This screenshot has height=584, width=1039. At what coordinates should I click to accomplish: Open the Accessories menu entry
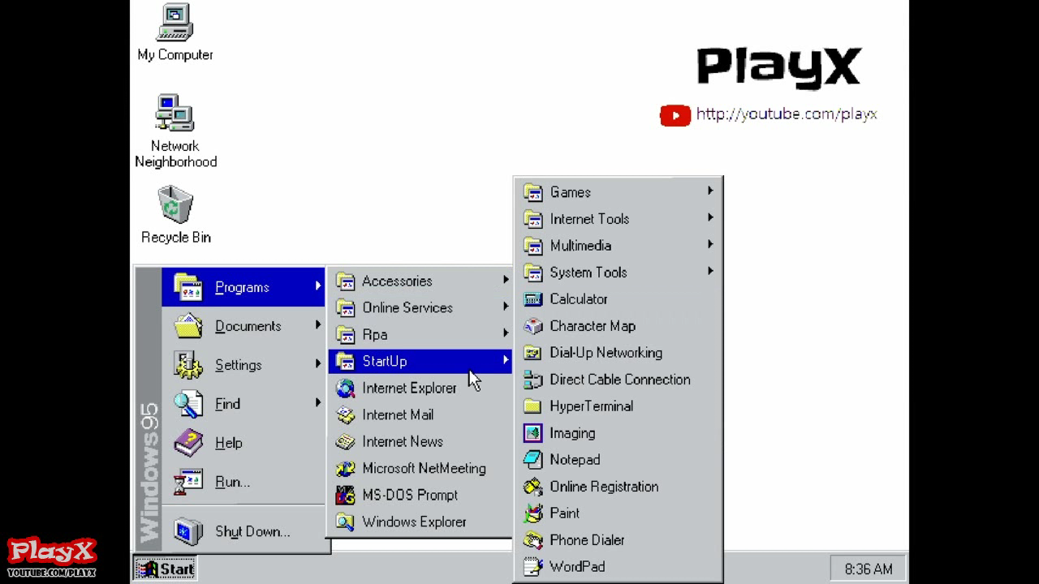pyautogui.click(x=420, y=281)
